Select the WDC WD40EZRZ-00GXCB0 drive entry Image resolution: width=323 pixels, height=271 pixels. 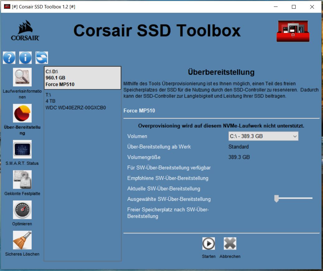pos(82,101)
